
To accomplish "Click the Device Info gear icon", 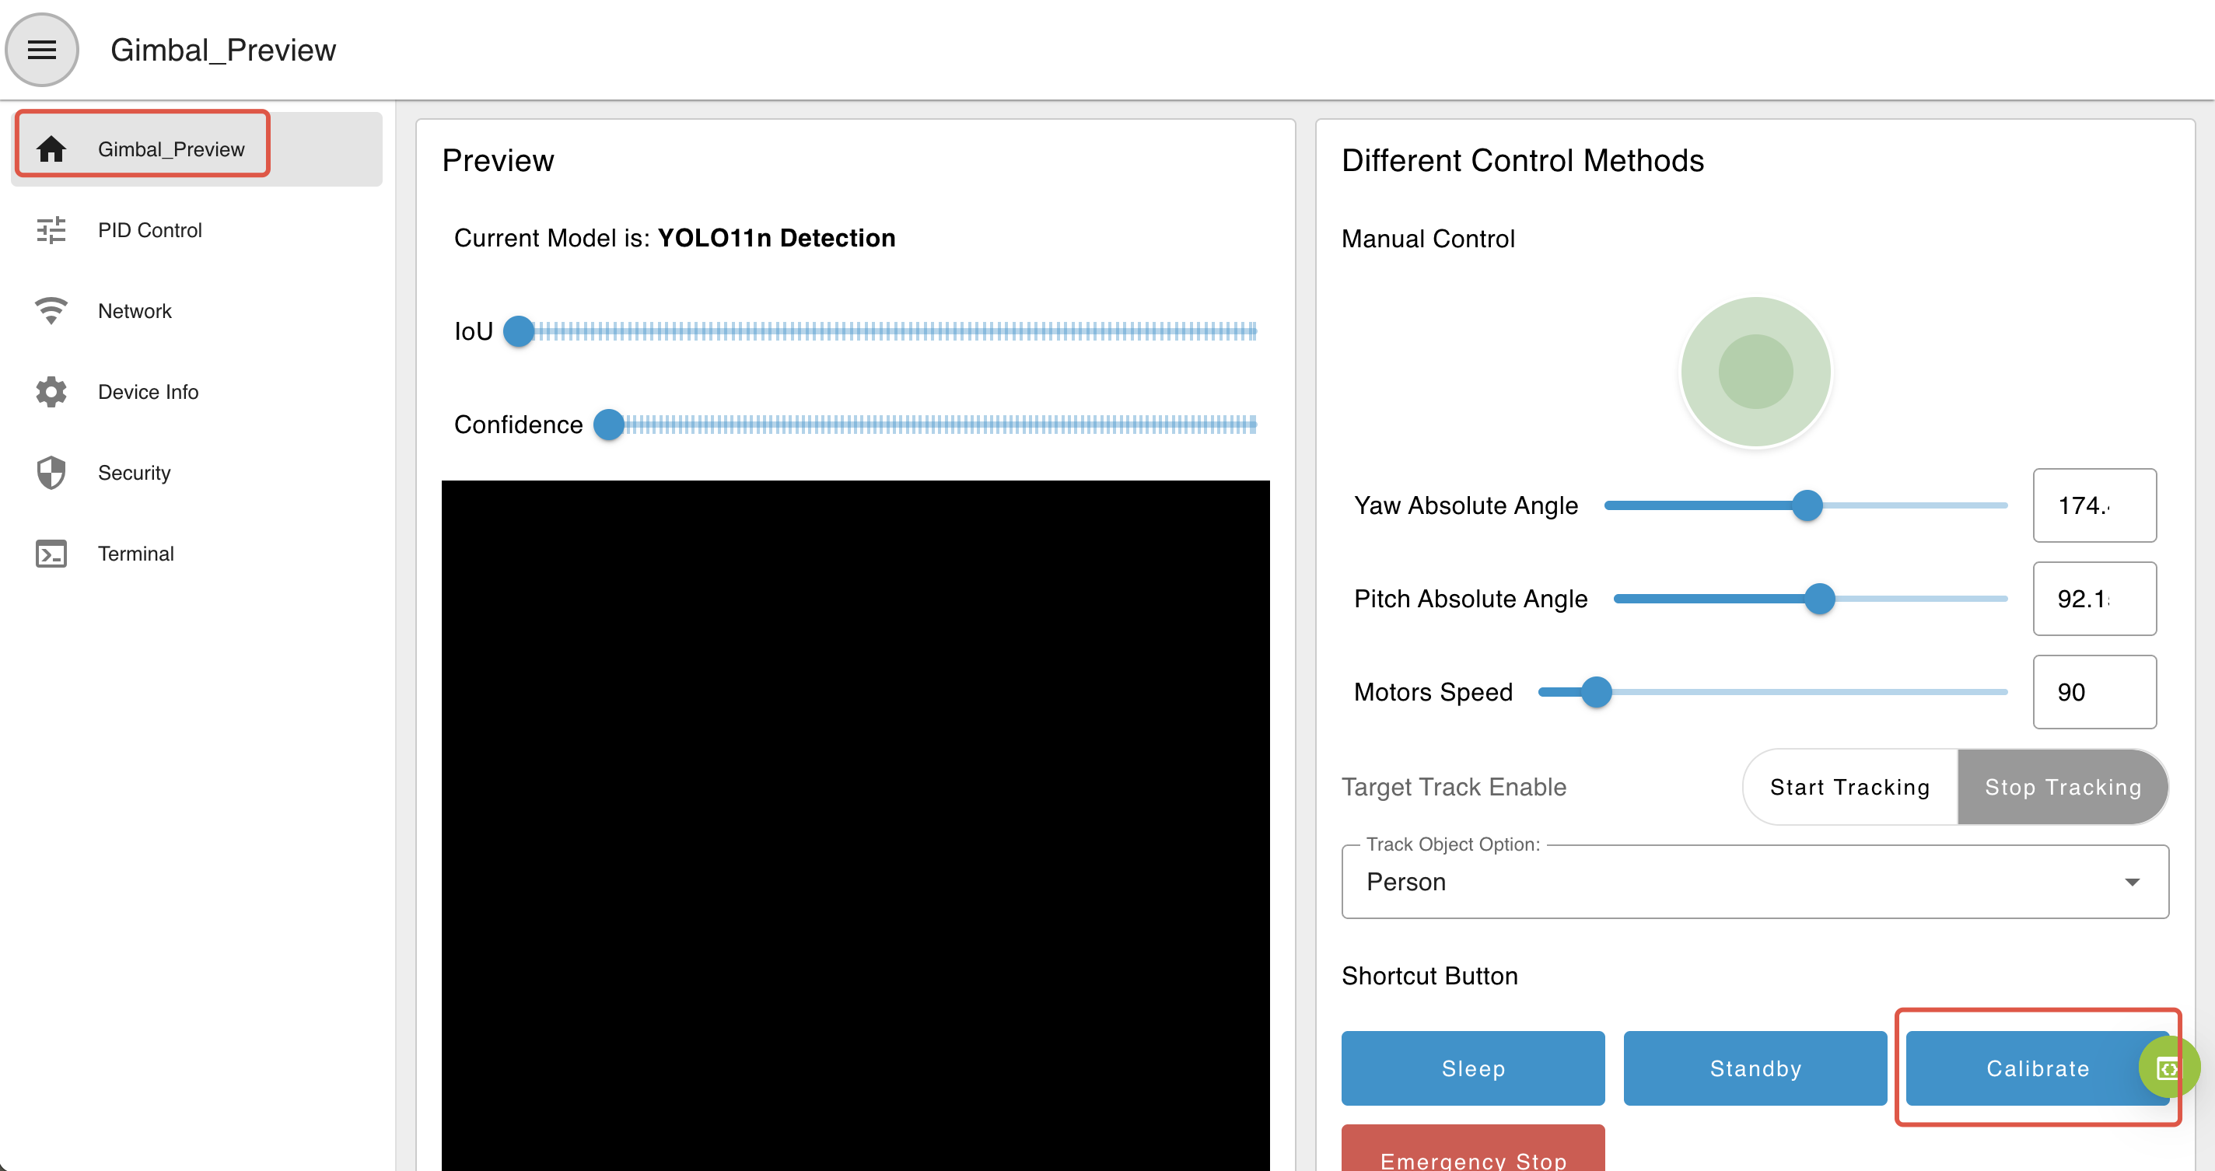I will tap(51, 391).
